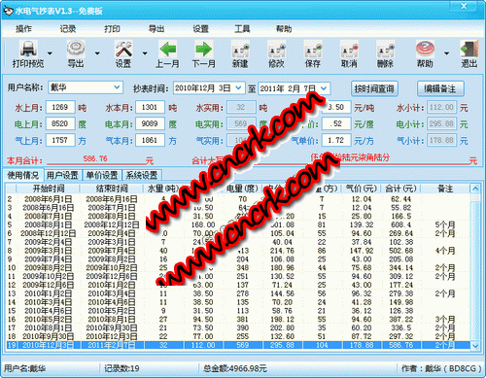Screen dimensions: 486x378
Task: Click the app icon in title bar
Action: [8, 11]
